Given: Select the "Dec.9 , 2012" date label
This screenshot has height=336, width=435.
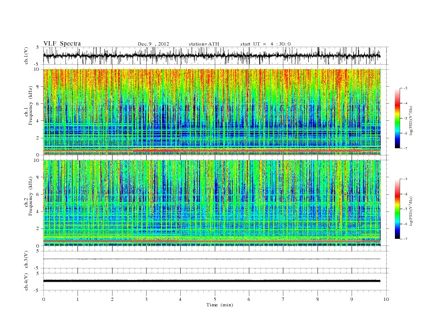Looking at the screenshot, I should click(153, 44).
